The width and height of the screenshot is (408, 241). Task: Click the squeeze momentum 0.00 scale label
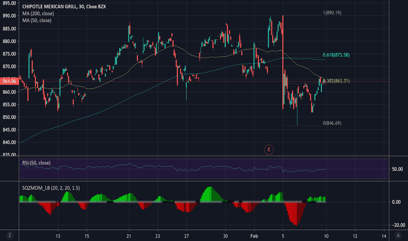396,202
